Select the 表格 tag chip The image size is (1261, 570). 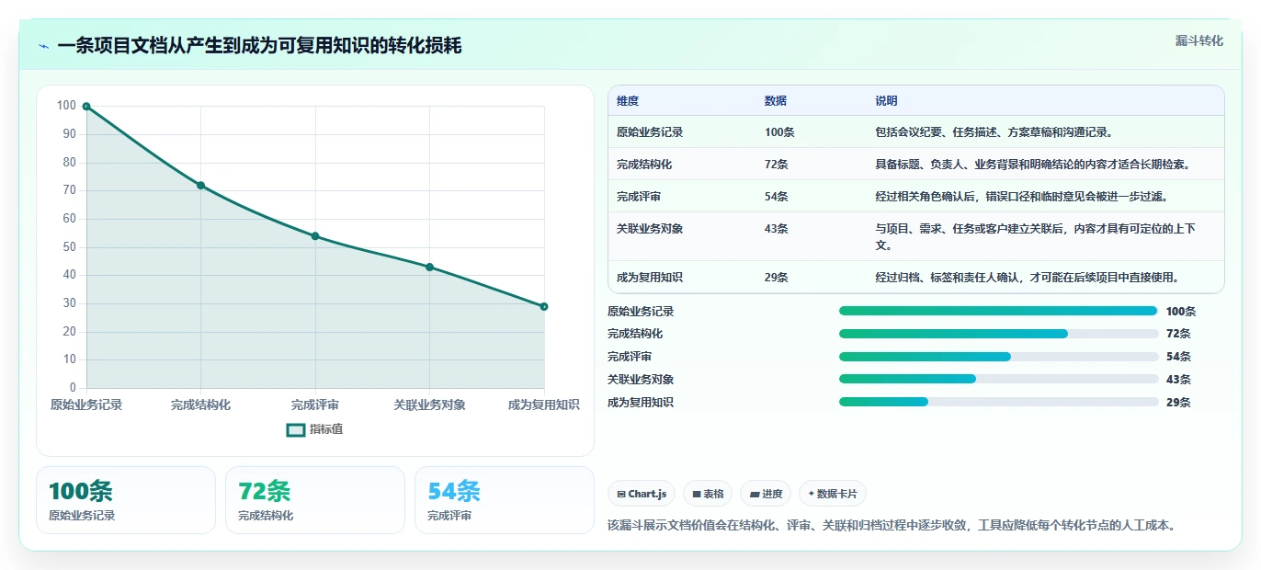[x=708, y=494]
